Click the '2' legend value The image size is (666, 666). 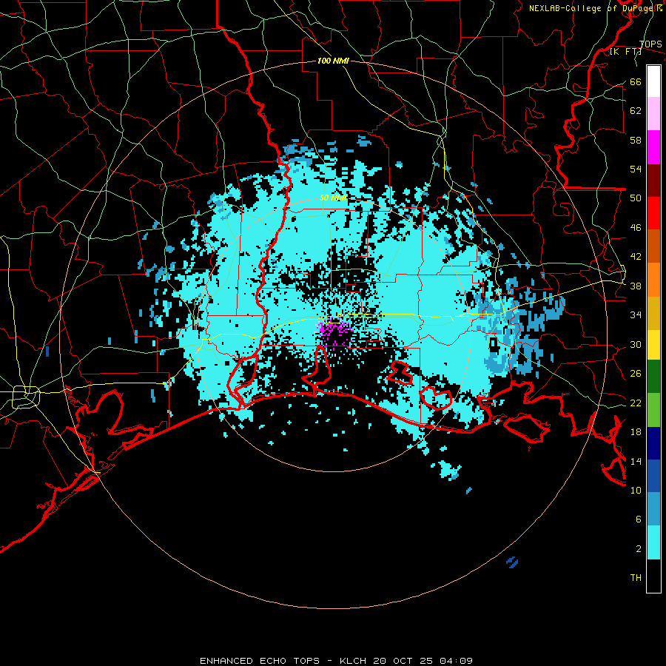tap(638, 549)
